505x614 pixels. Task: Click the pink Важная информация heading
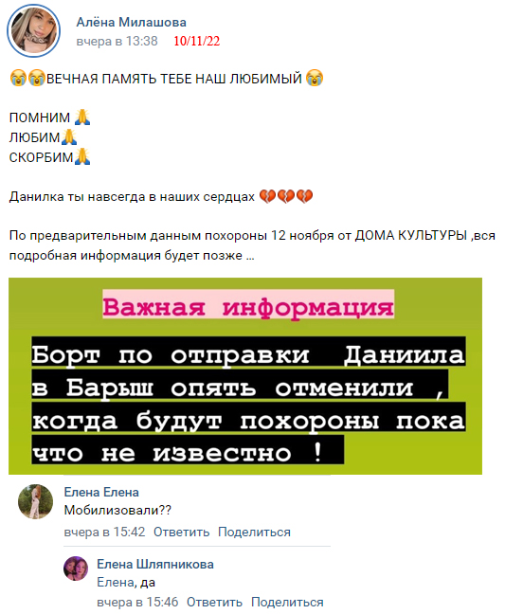click(248, 307)
